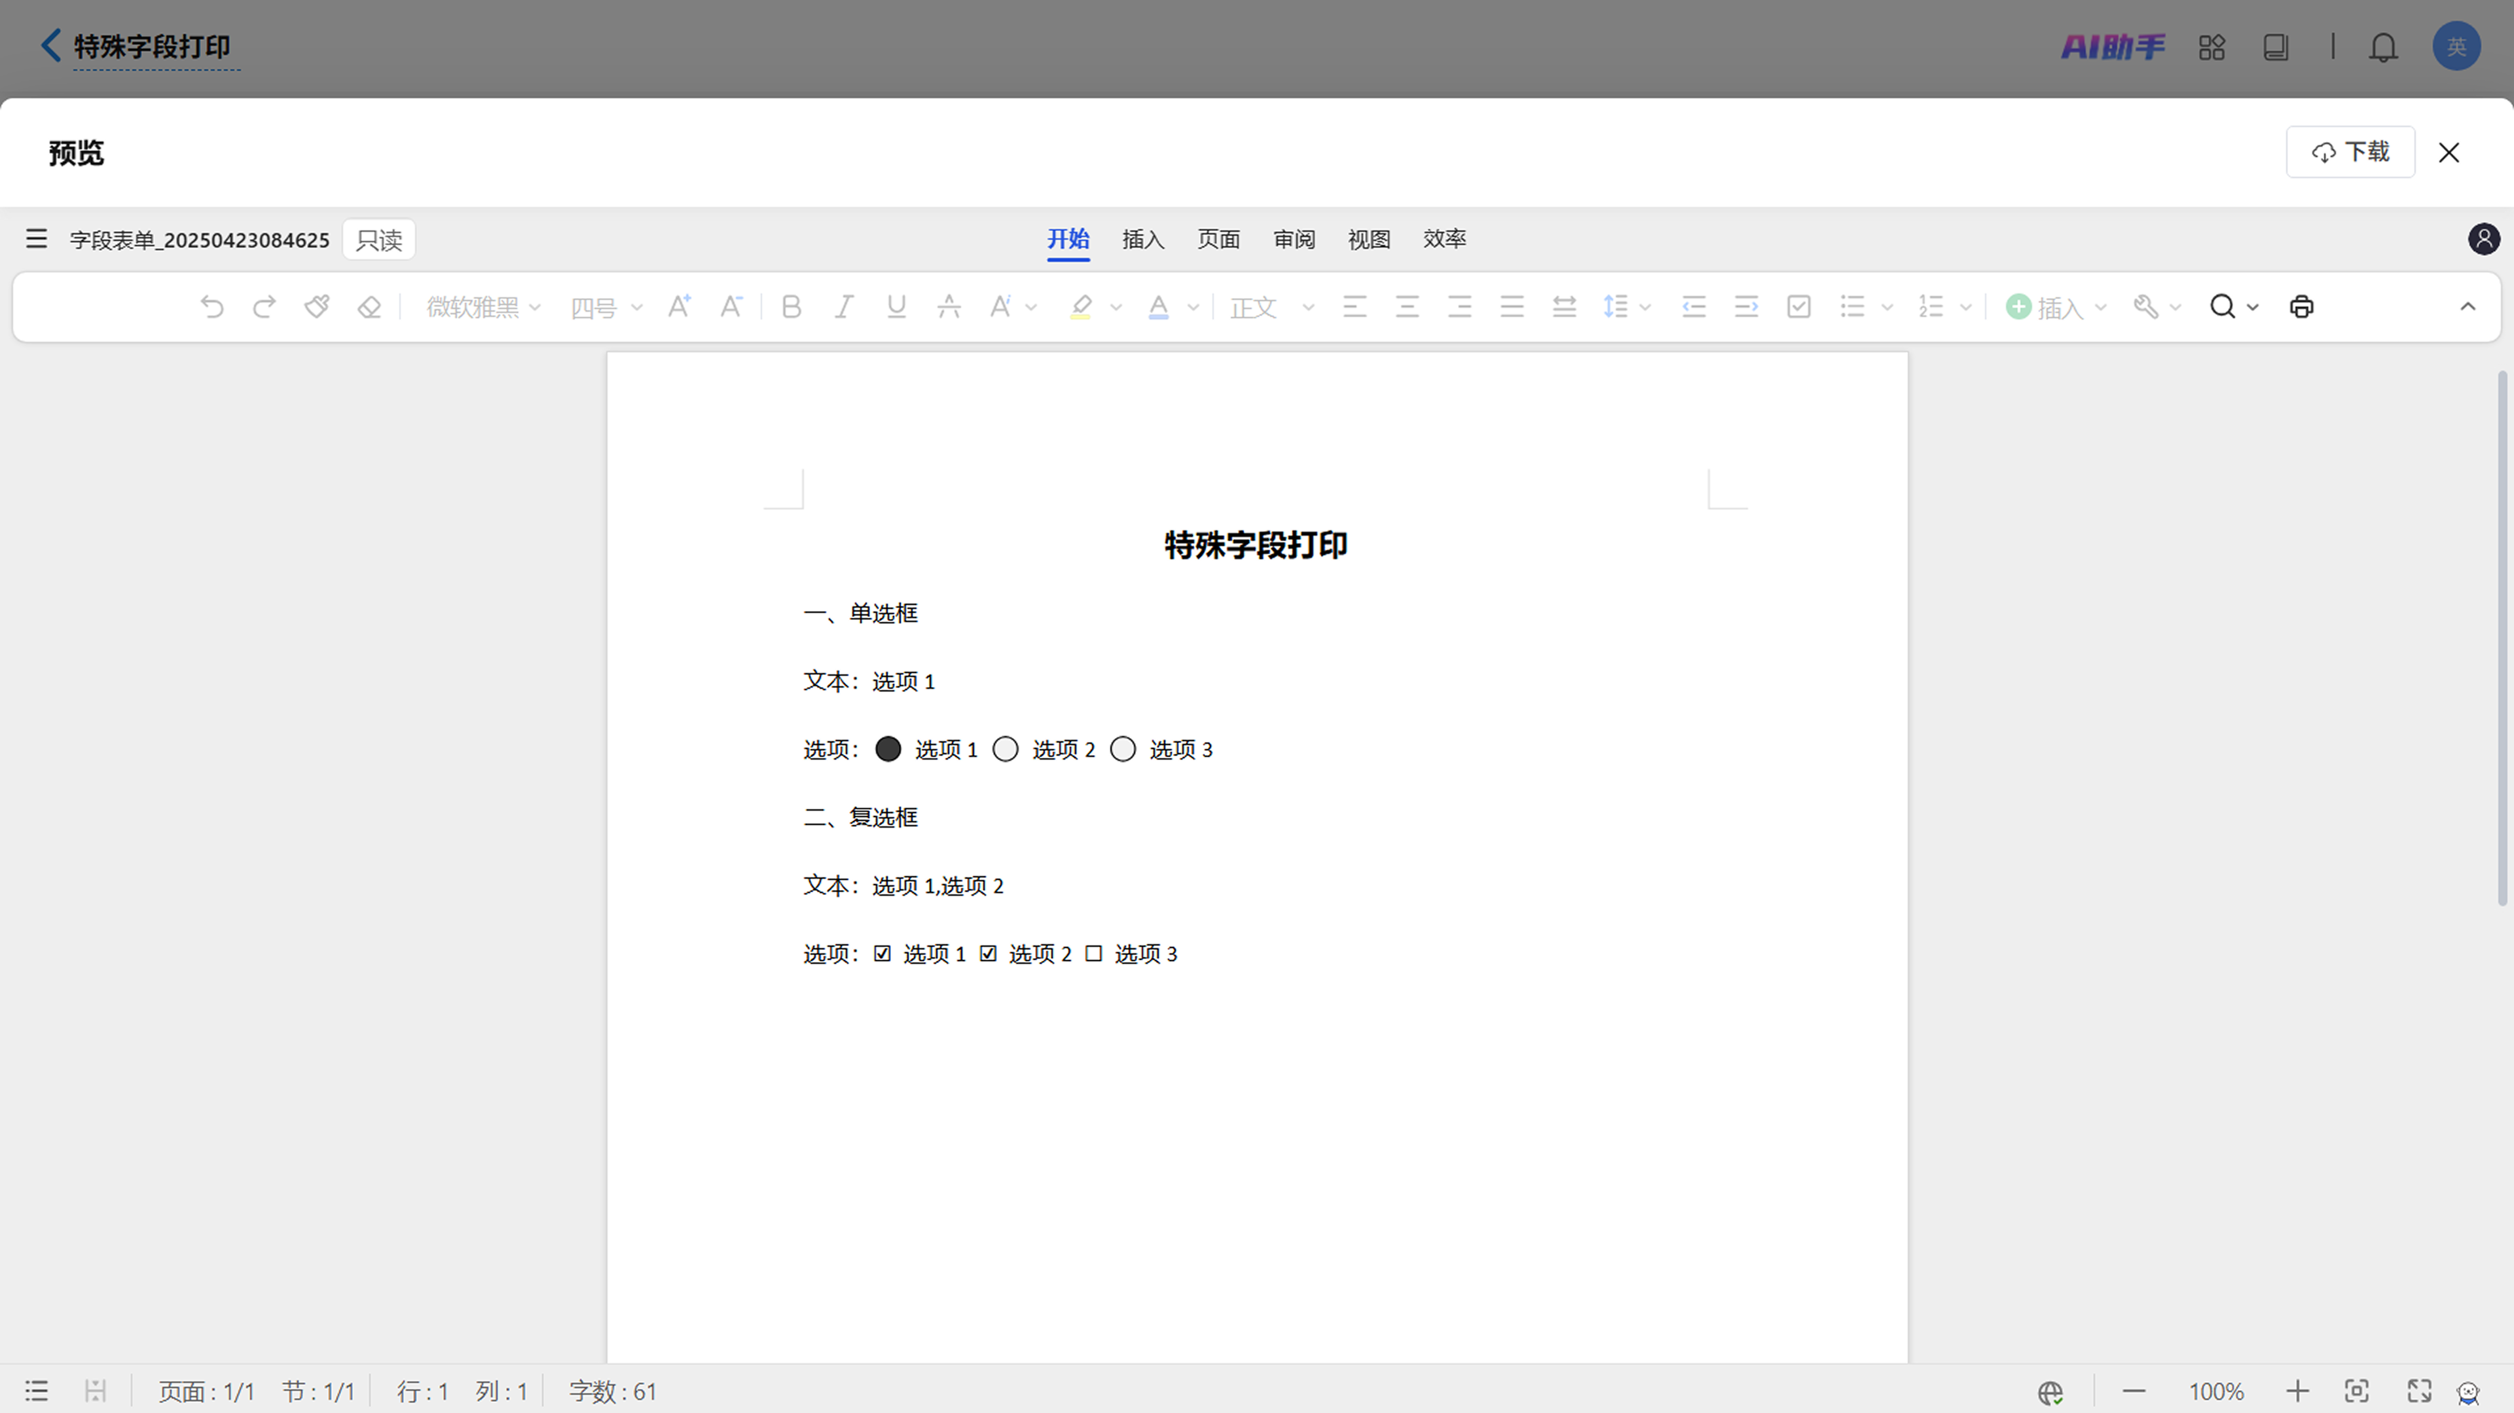Open the AI助手 assistant

(2113, 47)
